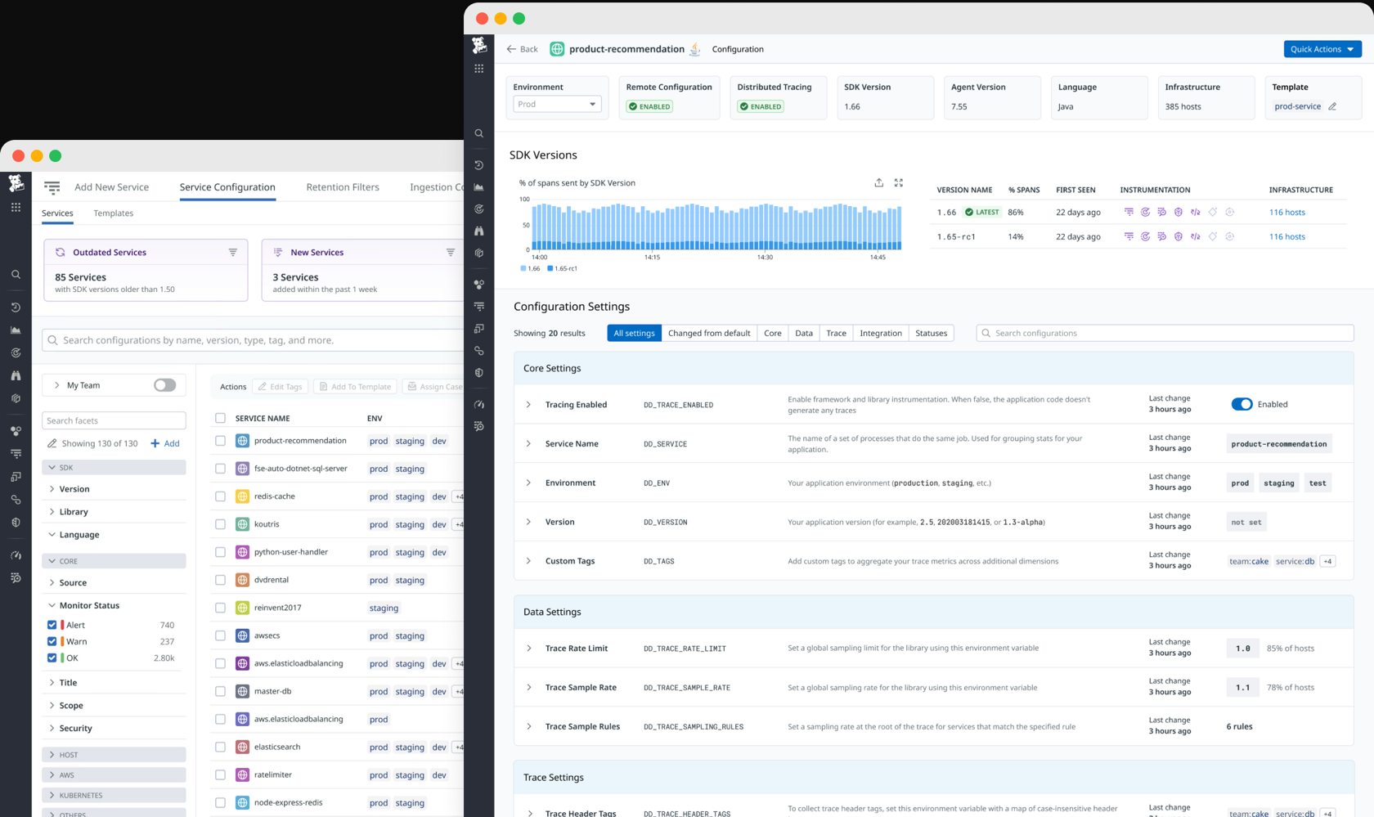
Task: Open the Environment Prod dropdown
Action: (x=557, y=104)
